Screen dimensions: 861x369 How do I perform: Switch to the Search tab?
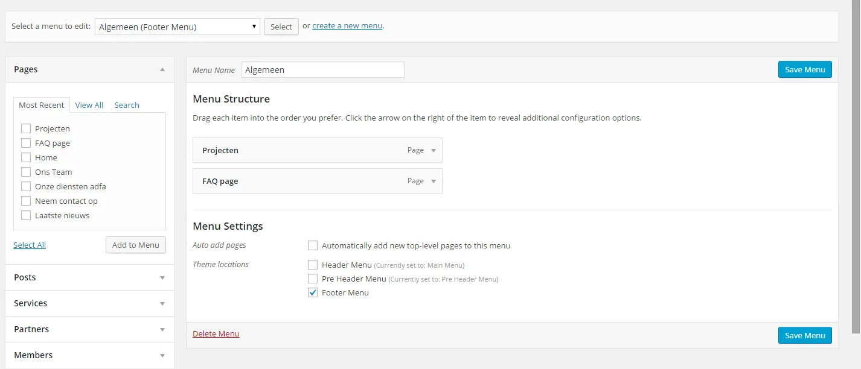click(x=127, y=105)
